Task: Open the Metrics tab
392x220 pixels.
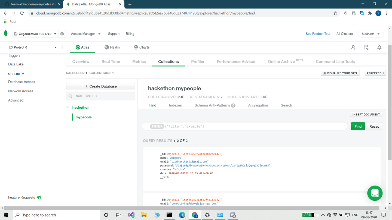Action: (x=139, y=62)
